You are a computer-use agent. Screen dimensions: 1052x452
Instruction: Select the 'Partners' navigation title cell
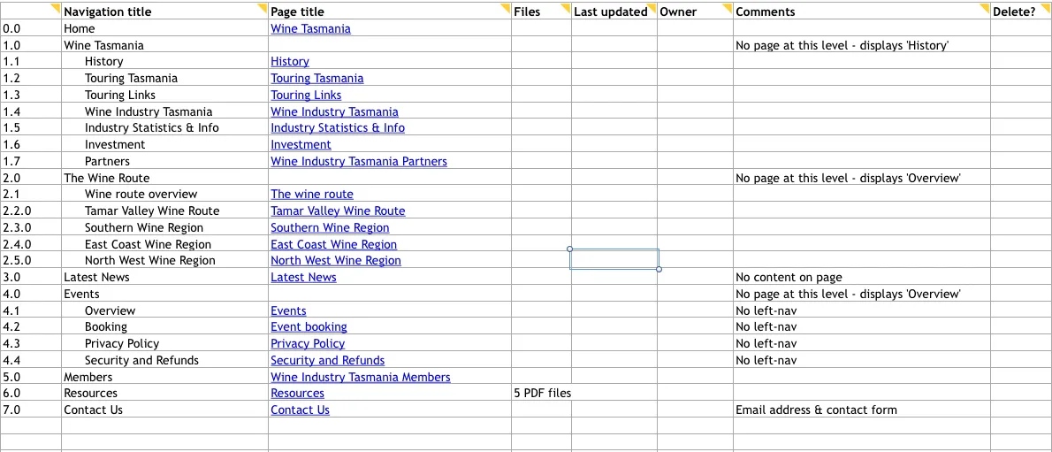point(165,161)
